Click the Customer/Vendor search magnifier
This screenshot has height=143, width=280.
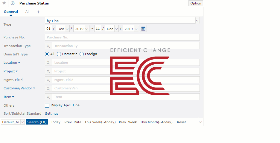(x=48, y=88)
